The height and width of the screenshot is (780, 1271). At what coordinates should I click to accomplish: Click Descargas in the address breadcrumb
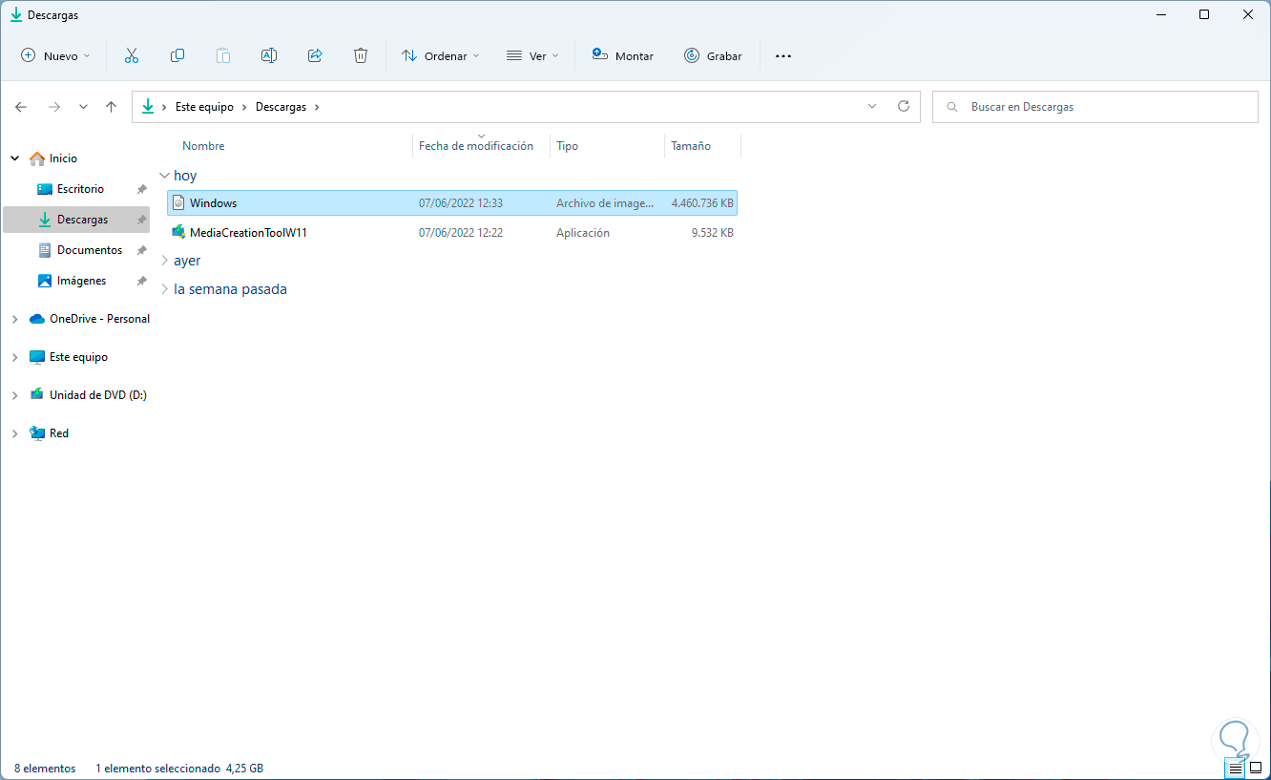[281, 107]
